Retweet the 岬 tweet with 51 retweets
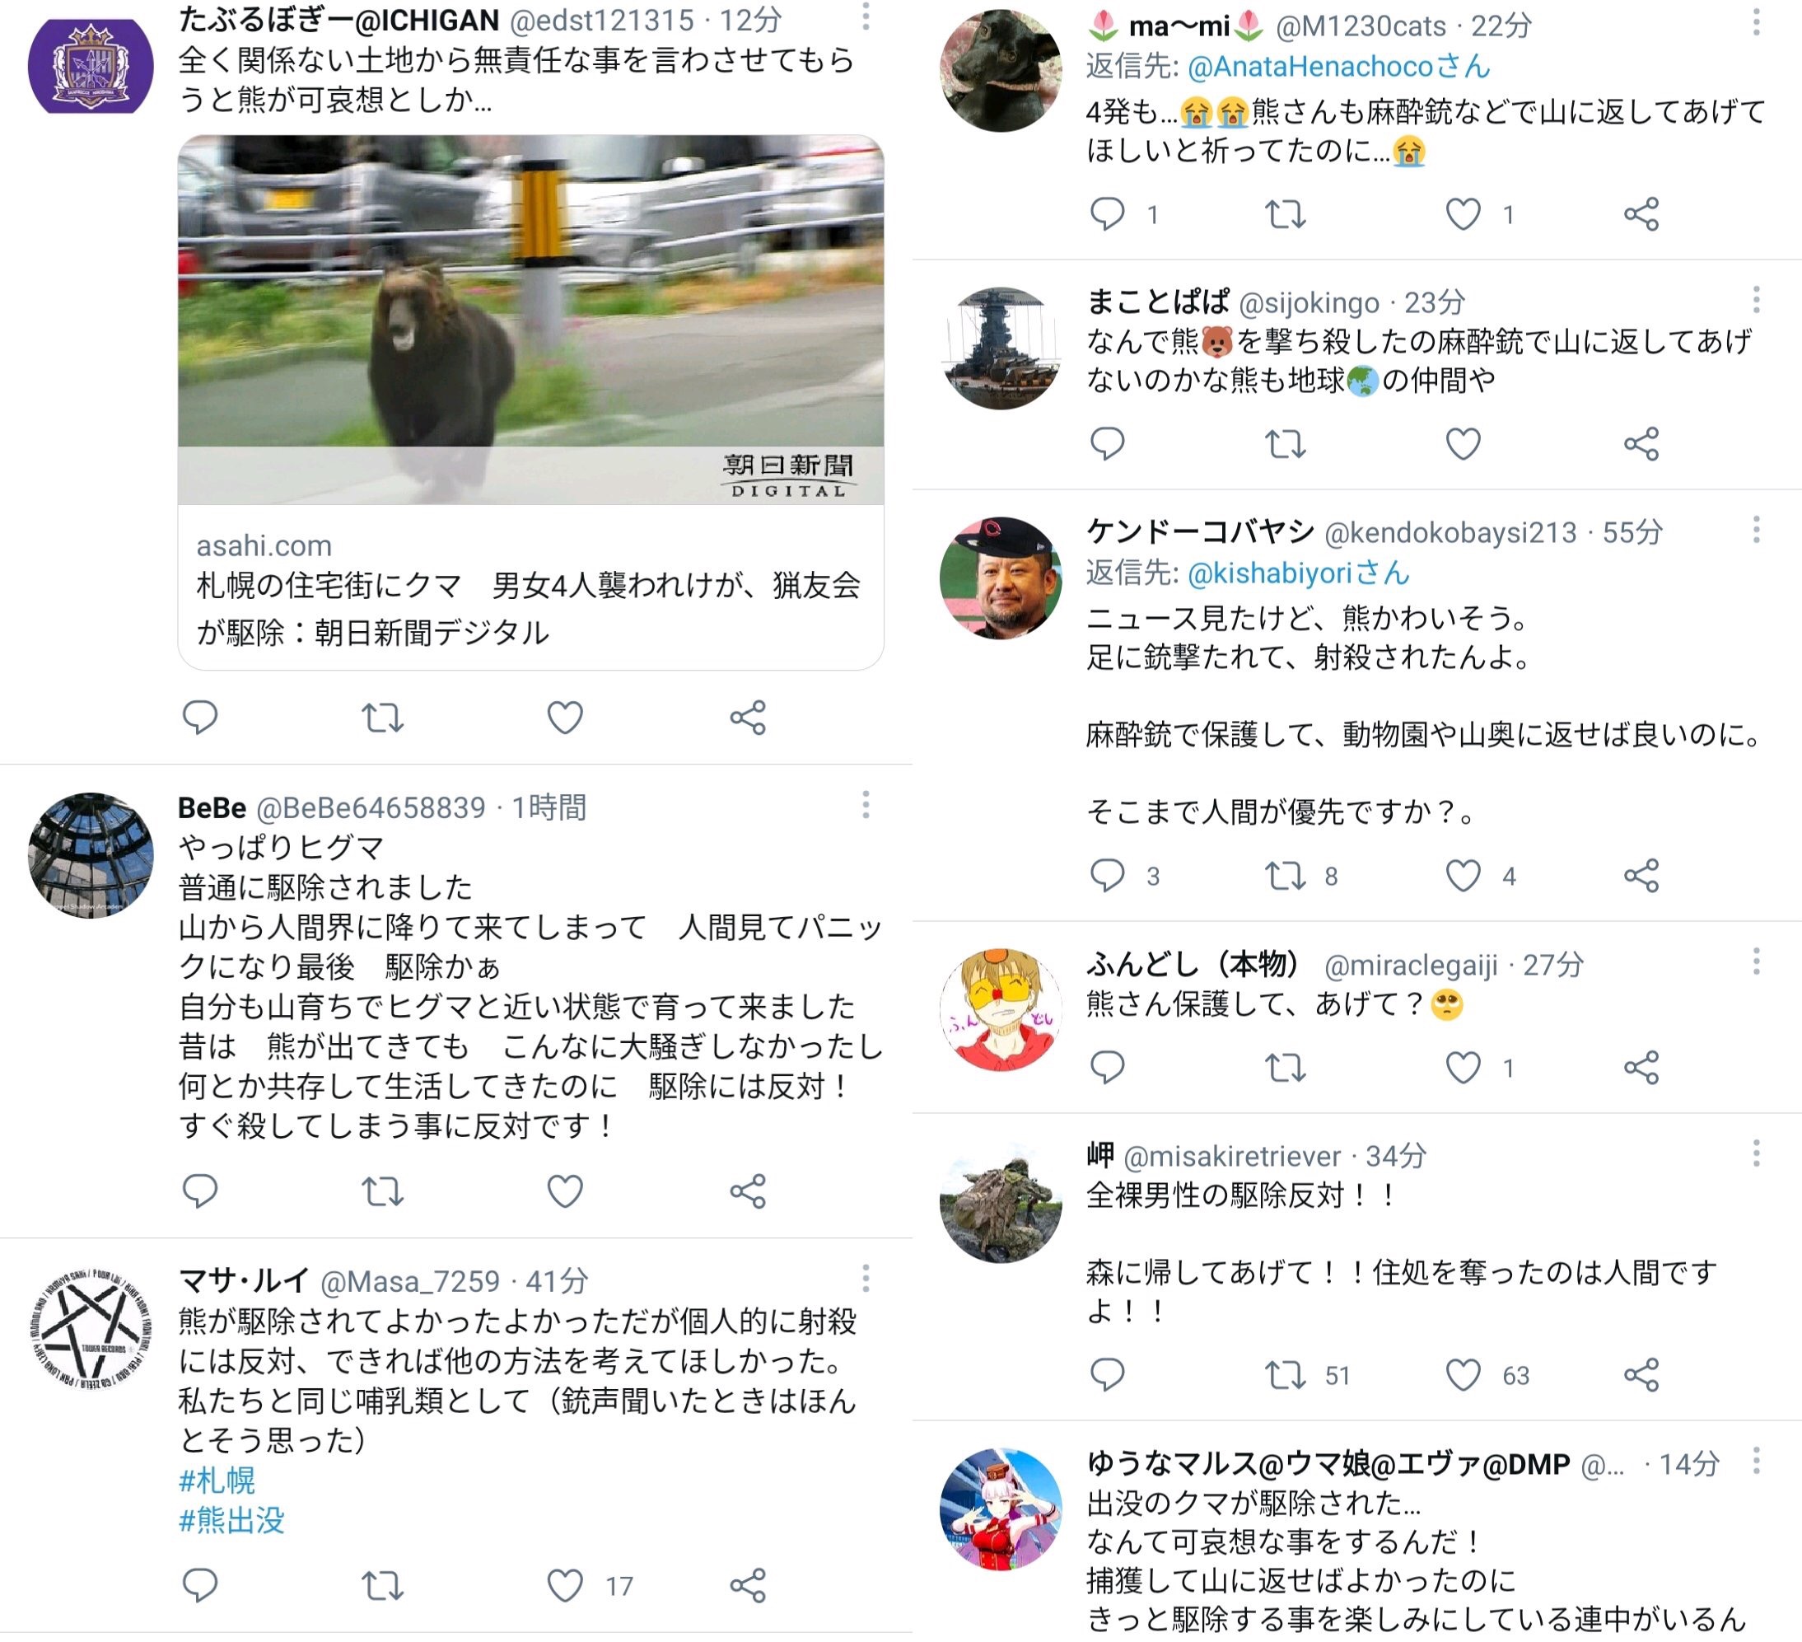 point(1286,1374)
